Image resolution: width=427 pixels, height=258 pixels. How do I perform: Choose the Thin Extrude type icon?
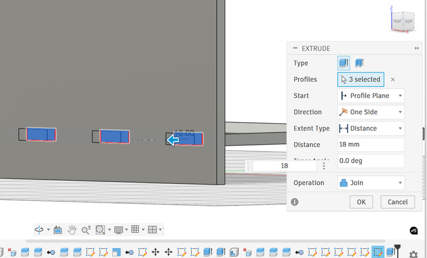point(359,63)
